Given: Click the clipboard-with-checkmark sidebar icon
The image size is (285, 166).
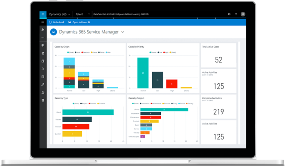Looking at the screenshot, I should click(43, 53).
